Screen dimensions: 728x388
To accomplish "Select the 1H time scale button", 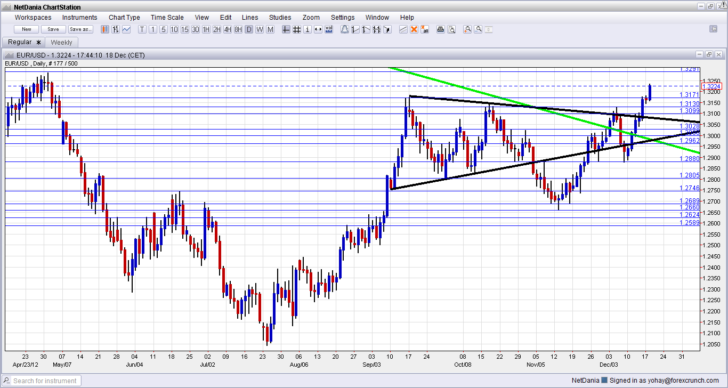I will click(206, 29).
